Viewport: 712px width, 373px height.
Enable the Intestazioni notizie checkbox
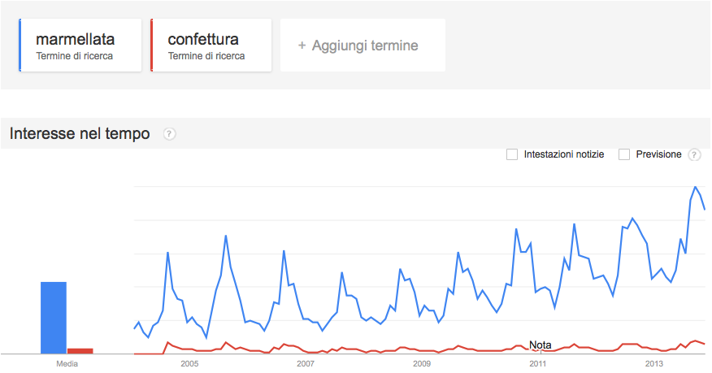pos(512,154)
